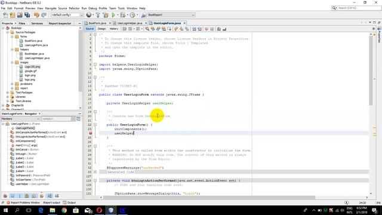The width and height of the screenshot is (382, 215).
Task: Toggle Show Static Members in Navigator
Action: pos(20,196)
